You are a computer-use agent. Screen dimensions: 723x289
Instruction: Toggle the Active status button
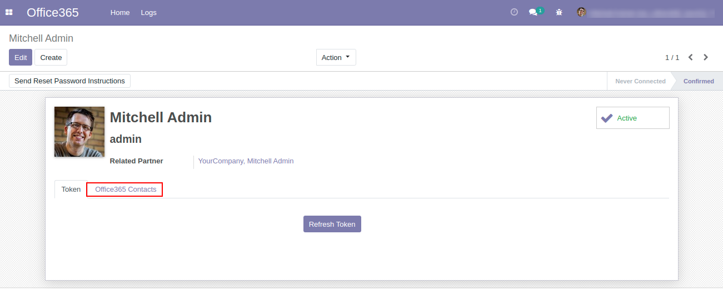(x=632, y=118)
